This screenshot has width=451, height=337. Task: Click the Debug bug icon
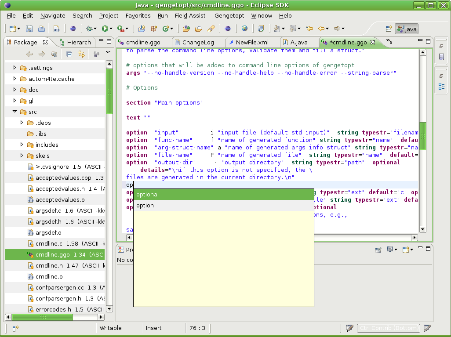point(89,29)
